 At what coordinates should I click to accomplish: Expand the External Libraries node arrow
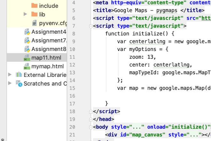[9, 75]
